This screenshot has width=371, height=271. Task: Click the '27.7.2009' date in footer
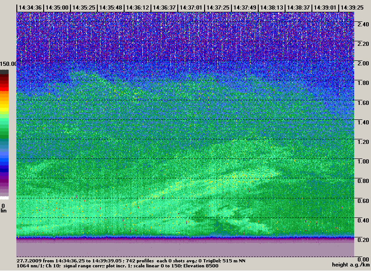point(28,261)
